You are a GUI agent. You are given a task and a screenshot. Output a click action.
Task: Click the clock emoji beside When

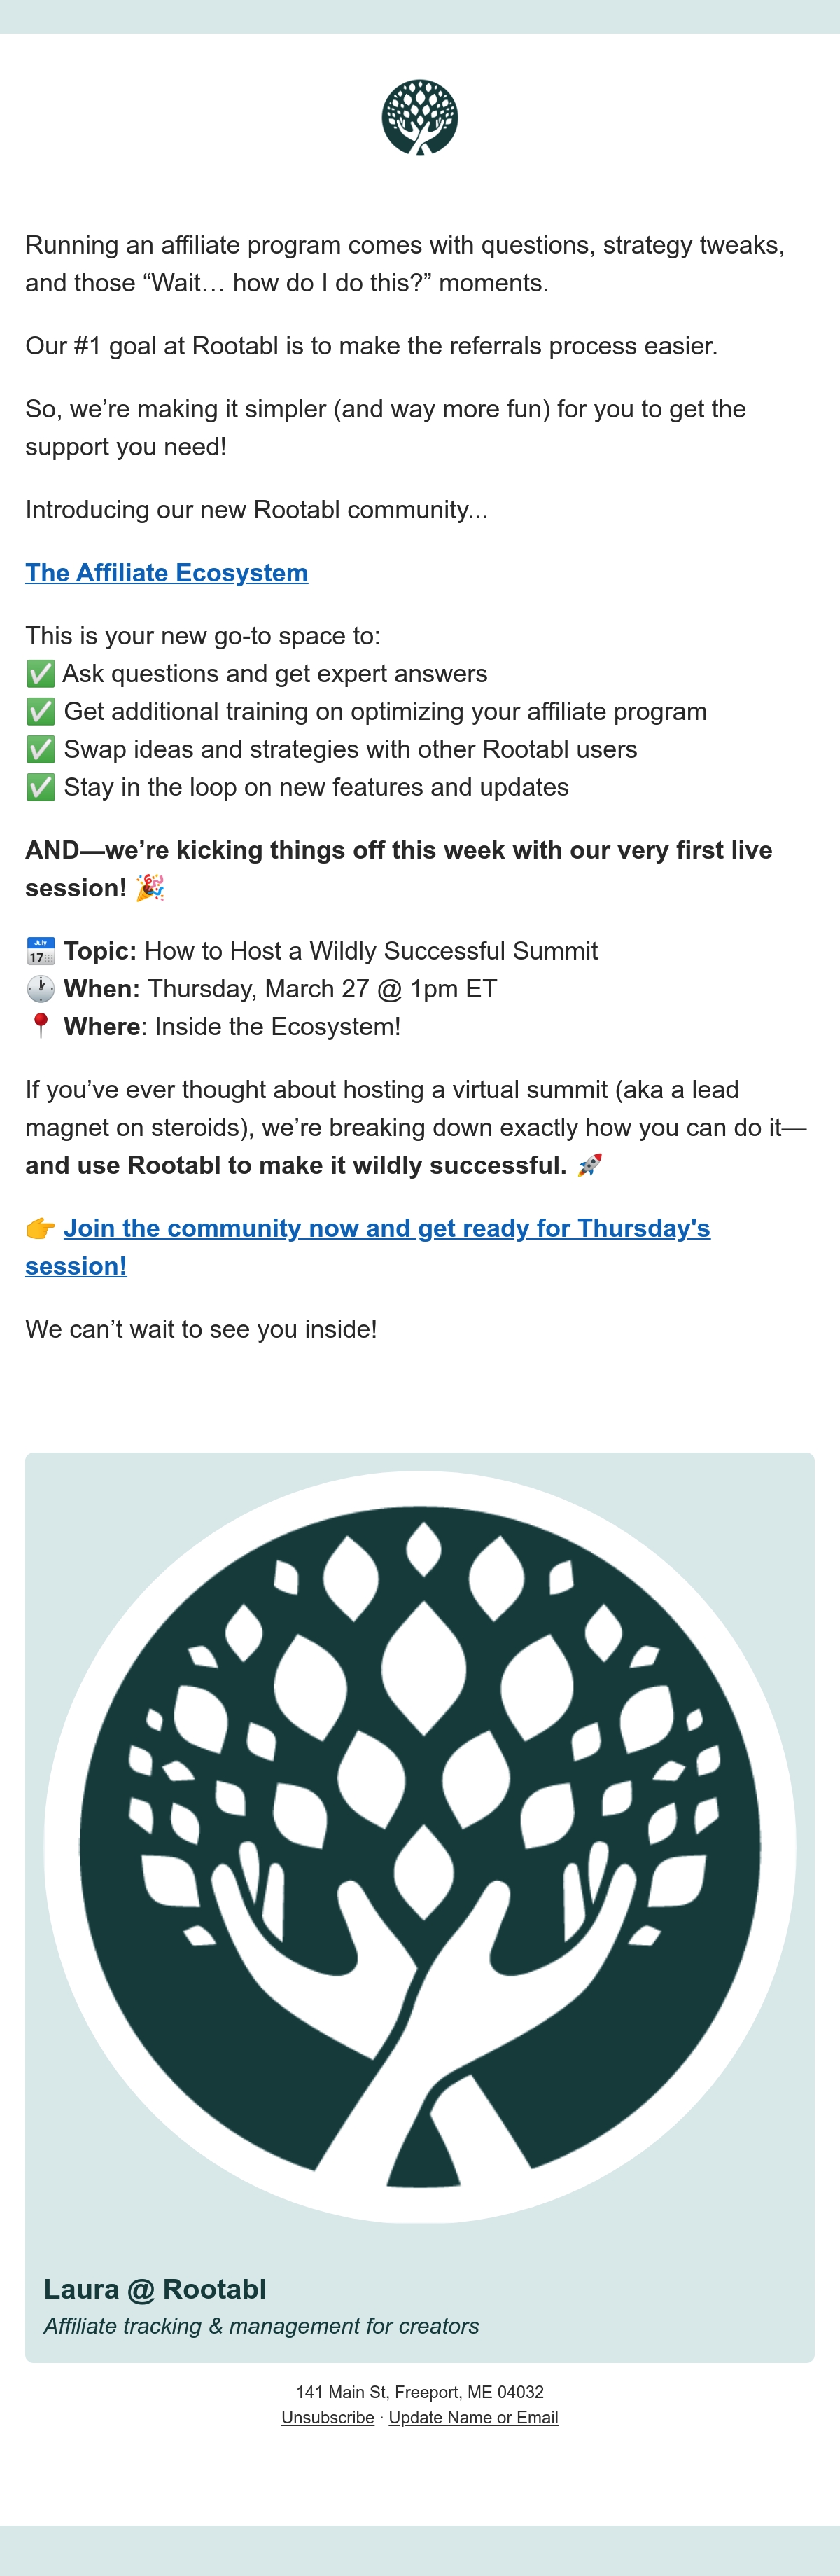tap(41, 989)
